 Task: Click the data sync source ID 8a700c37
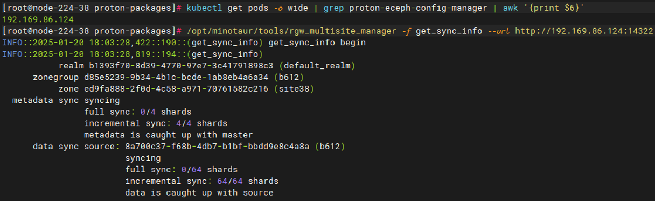[x=217, y=147]
